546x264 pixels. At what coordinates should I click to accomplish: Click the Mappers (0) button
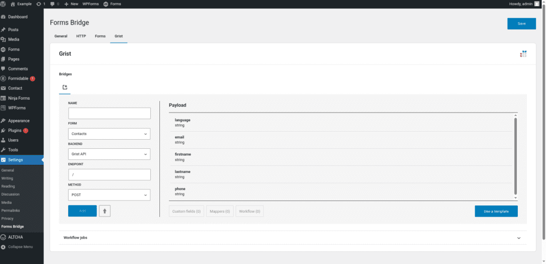pos(220,211)
